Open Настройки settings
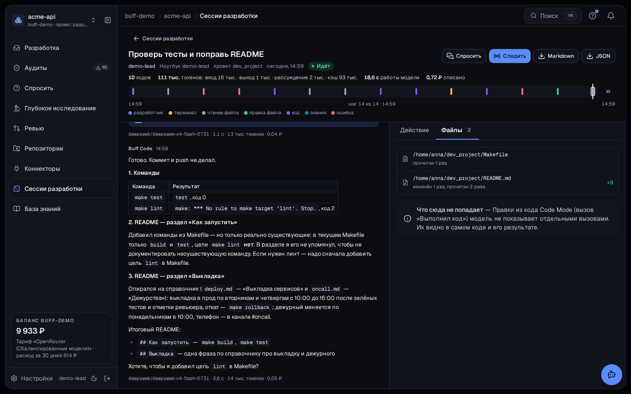 pos(32,378)
